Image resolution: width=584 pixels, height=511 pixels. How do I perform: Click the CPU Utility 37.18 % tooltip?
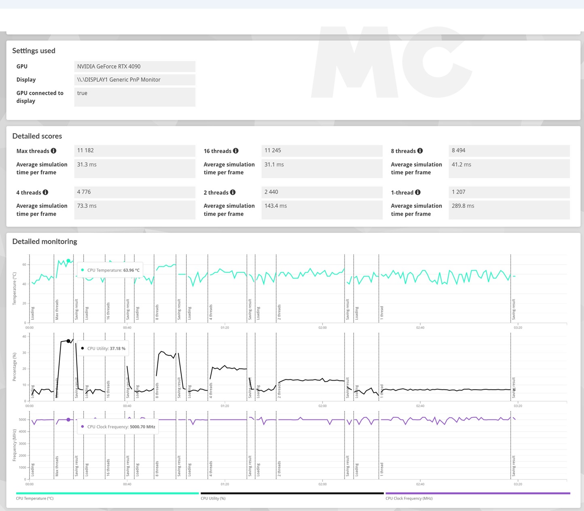[104, 348]
